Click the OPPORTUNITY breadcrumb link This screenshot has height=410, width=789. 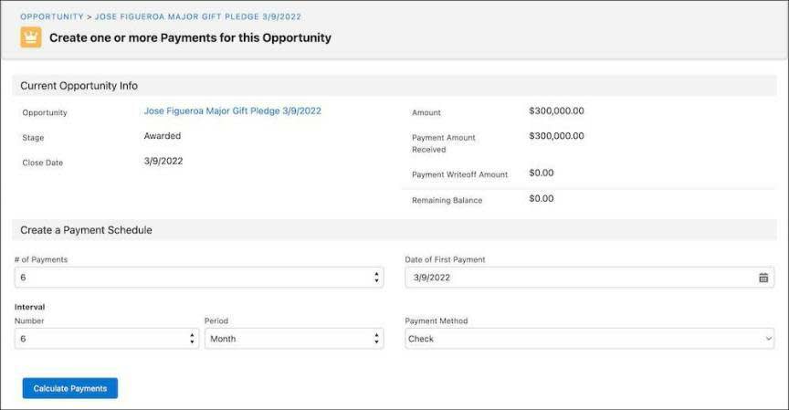point(52,16)
